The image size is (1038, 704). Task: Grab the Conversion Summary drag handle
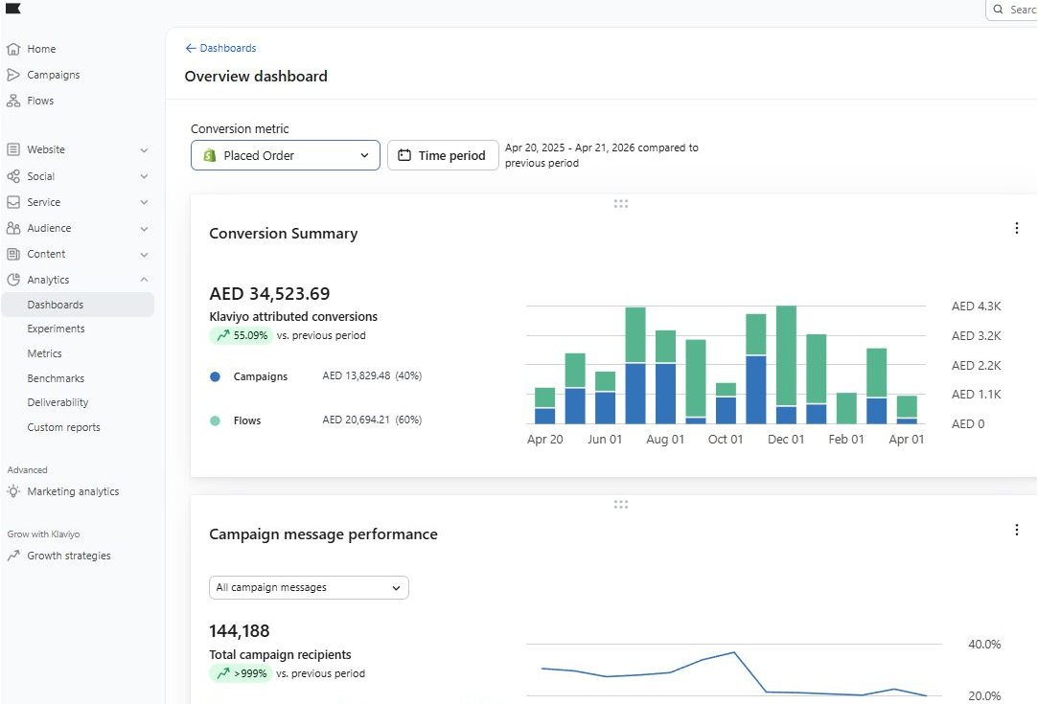pyautogui.click(x=620, y=204)
